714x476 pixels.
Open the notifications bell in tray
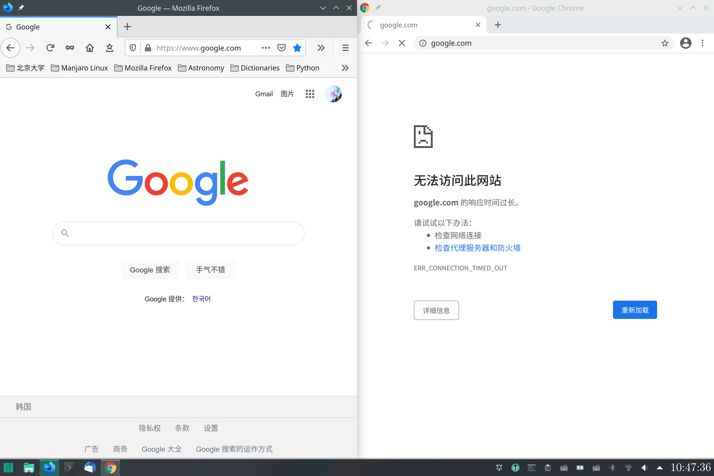tap(499, 467)
